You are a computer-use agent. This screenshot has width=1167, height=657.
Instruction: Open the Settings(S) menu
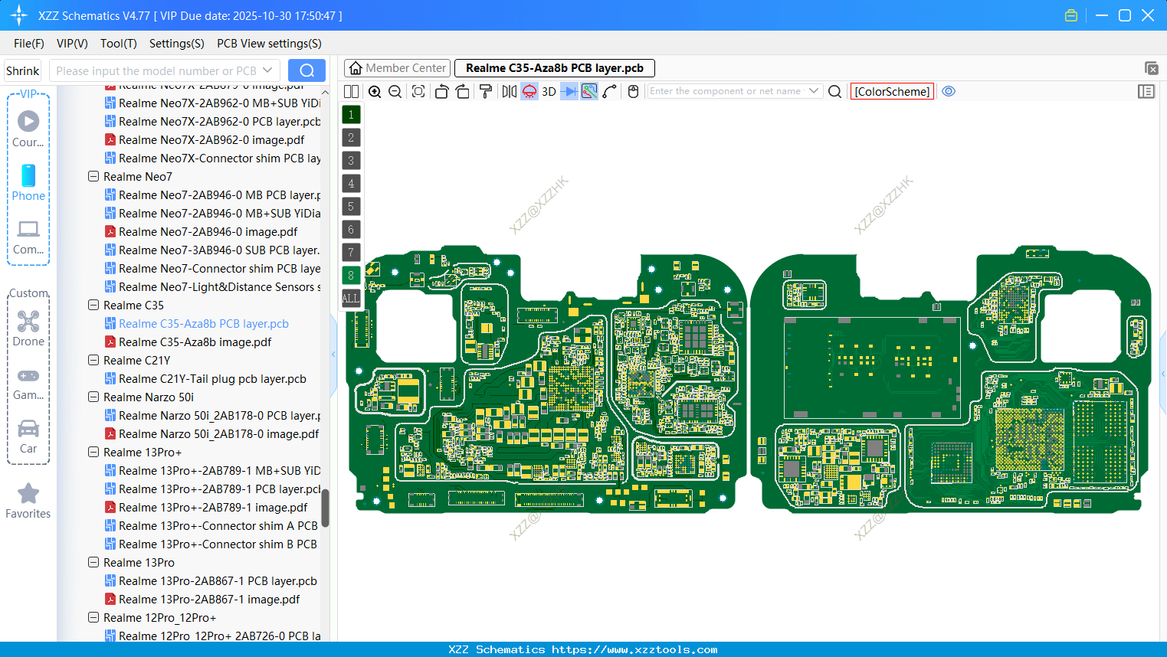(177, 44)
